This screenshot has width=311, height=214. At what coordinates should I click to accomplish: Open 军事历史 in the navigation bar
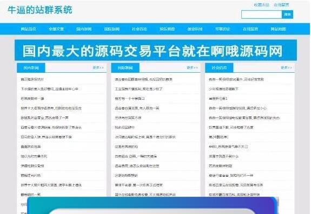tap(223, 29)
